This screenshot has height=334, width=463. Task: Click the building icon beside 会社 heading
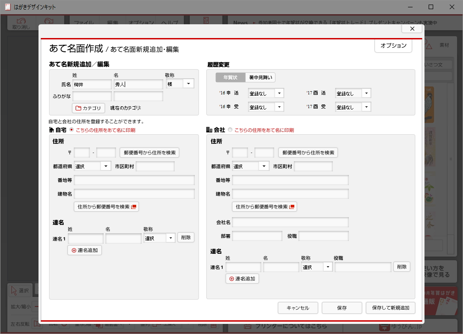(x=209, y=129)
